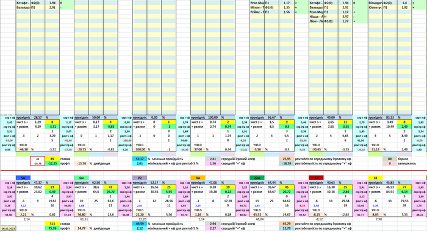The height and width of the screenshot is (232, 427).
Task: Click the pass rate value '40,63'
Action: (x=331, y=183)
